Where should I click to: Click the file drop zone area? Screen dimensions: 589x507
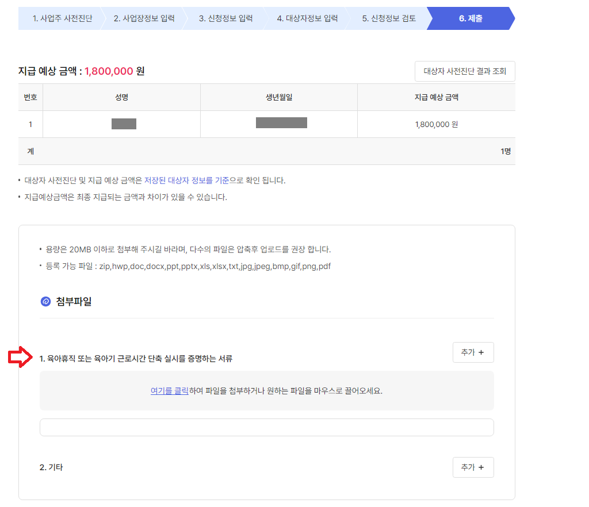click(x=267, y=391)
